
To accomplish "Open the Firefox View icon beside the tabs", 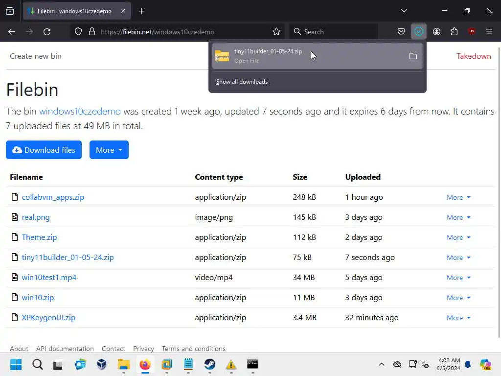I will [10, 11].
